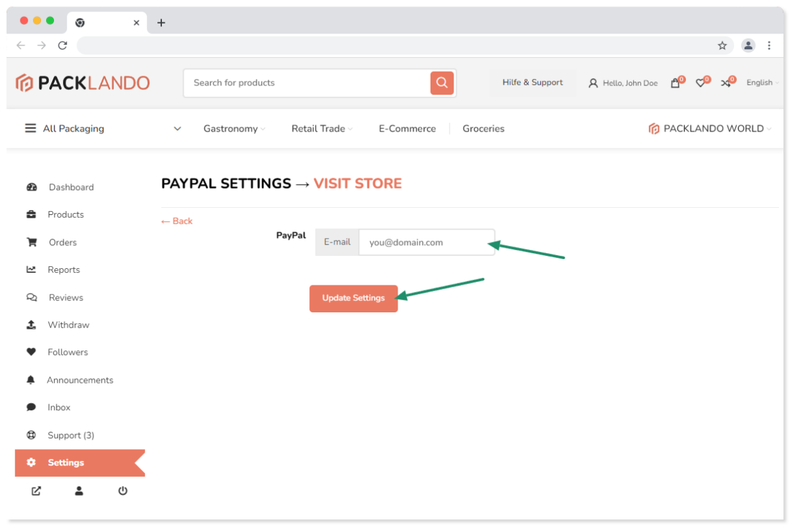
Task: Open Inbox in the sidebar
Action: [59, 408]
